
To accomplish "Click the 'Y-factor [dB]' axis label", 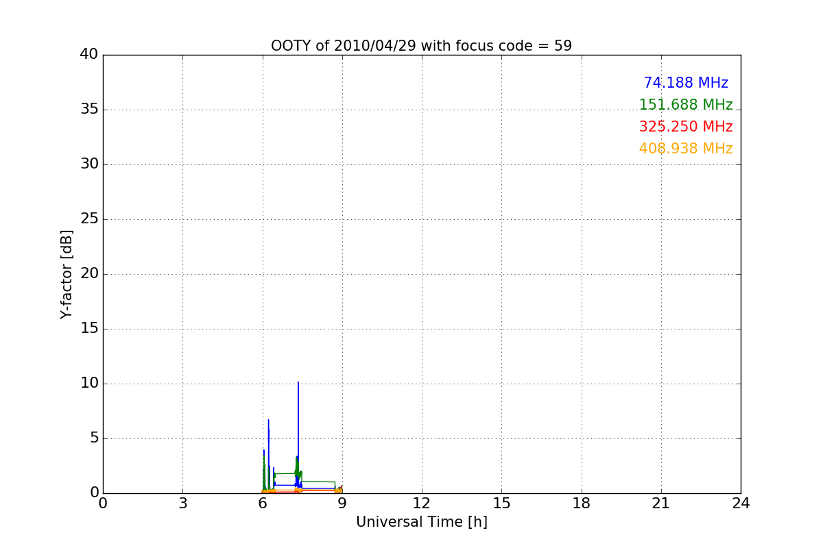I will click(67, 274).
